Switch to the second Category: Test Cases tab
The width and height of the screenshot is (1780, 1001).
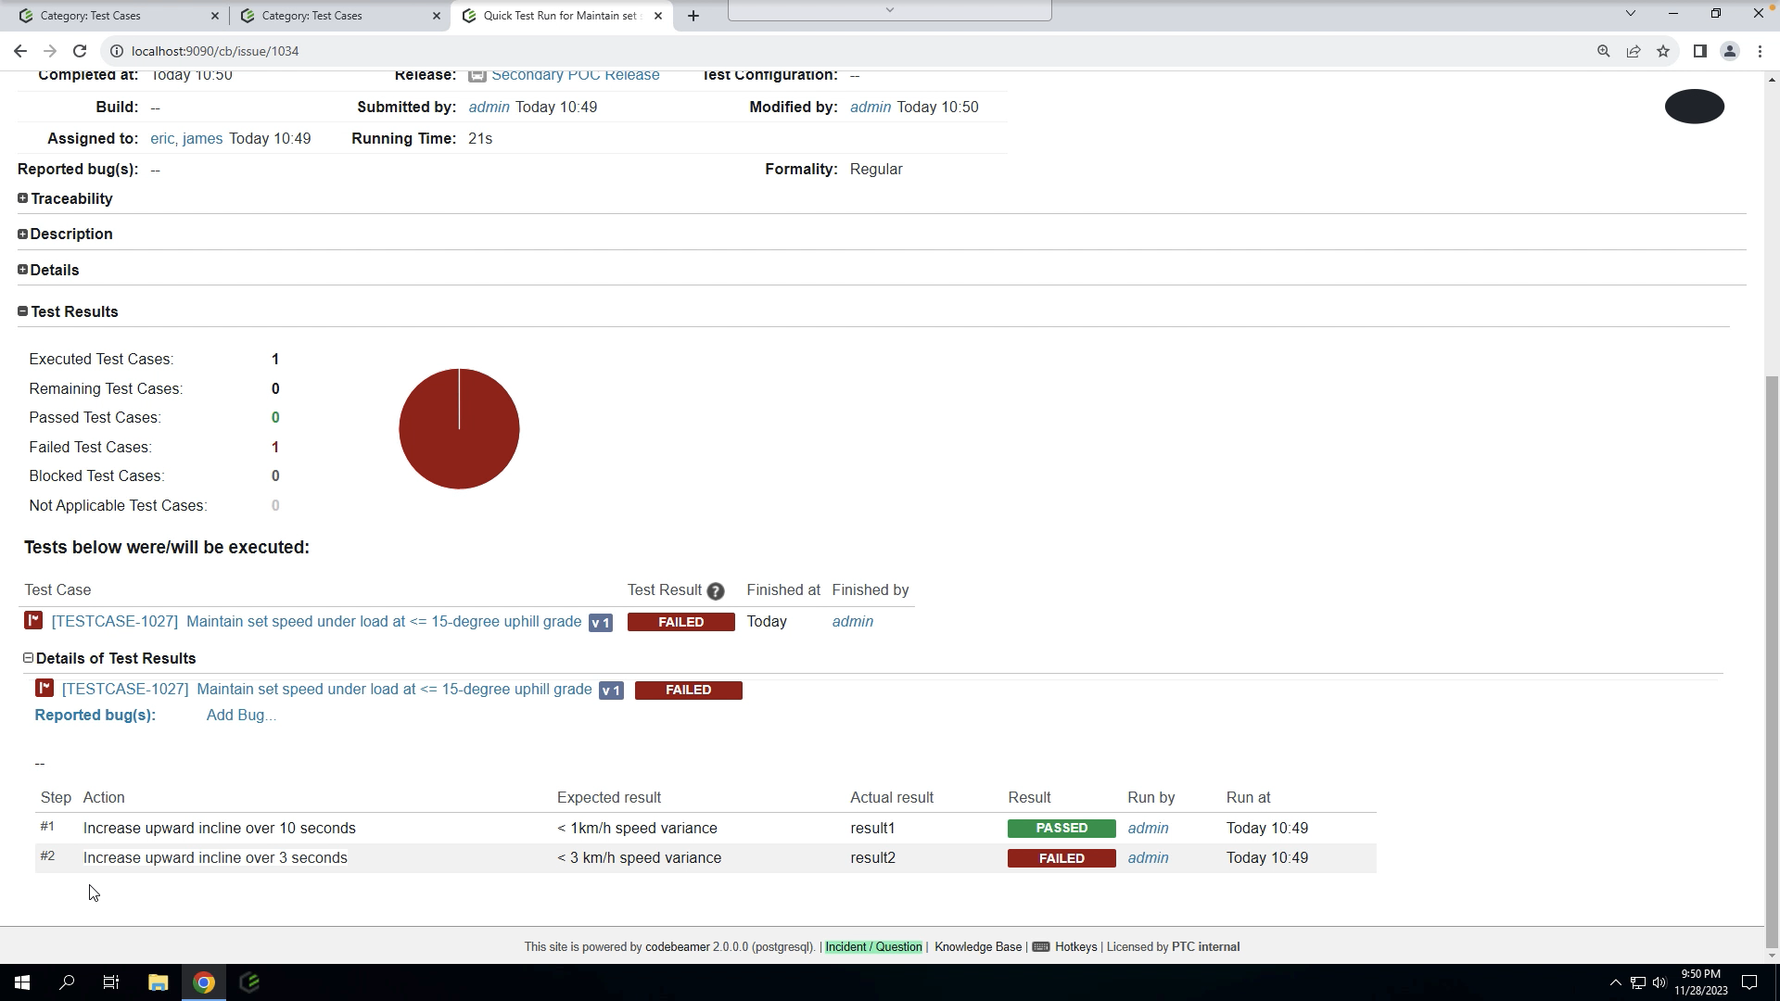[x=340, y=16]
